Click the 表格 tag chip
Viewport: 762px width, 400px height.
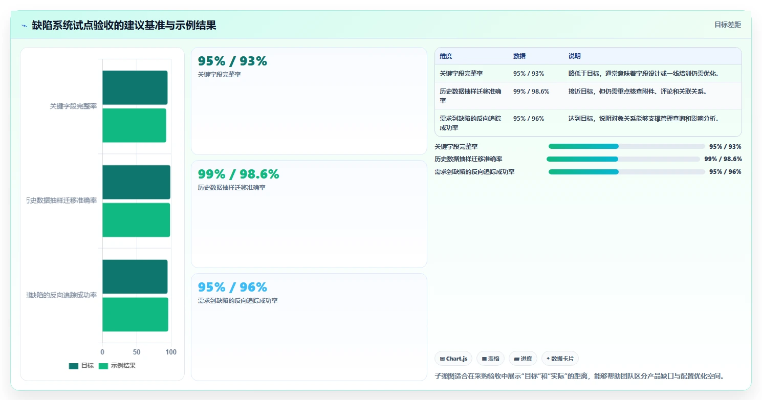[x=490, y=359]
